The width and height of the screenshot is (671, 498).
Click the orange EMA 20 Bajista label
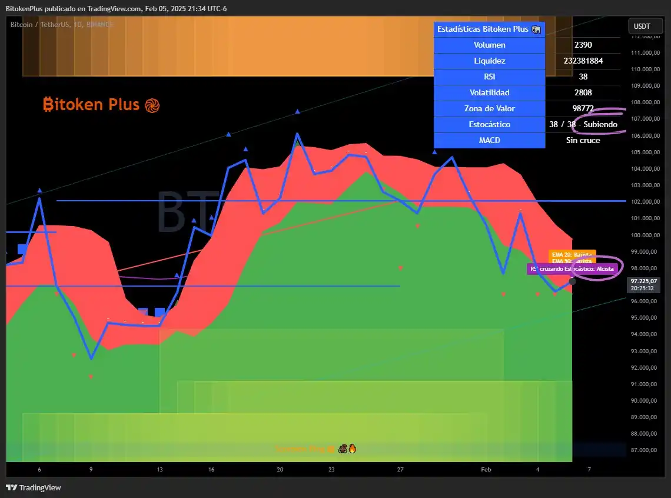pyautogui.click(x=572, y=254)
